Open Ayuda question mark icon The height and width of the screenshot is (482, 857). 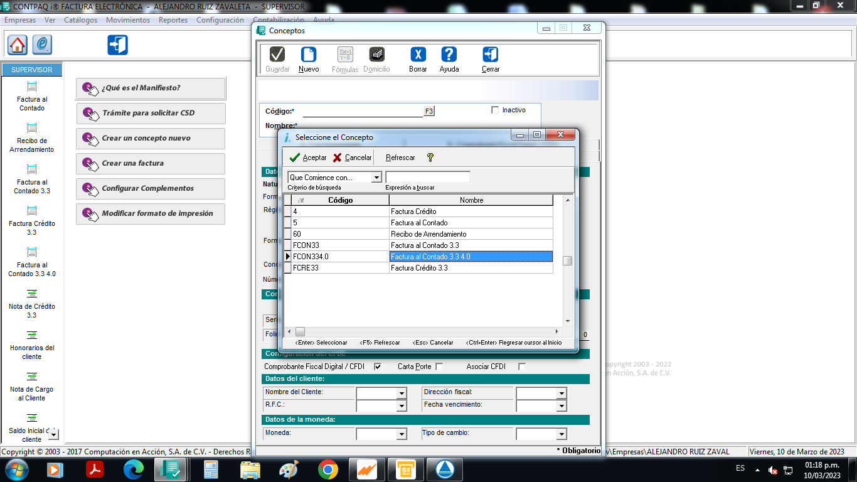[x=449, y=55]
